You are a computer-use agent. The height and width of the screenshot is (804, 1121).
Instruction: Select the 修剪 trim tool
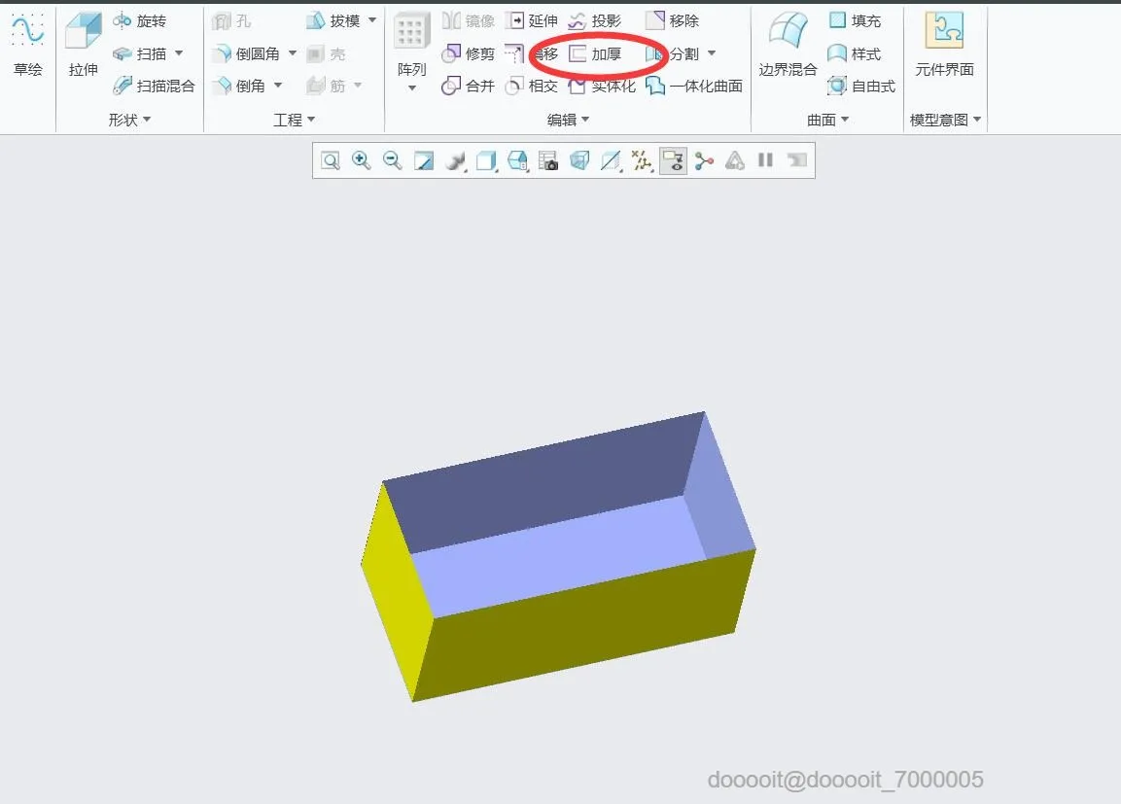coord(469,53)
